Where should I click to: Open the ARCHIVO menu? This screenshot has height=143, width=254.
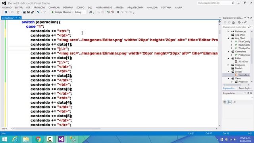click(7, 8)
